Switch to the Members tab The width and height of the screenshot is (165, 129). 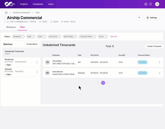11,27
